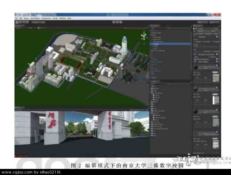Open the Transform component gear menu
The width and height of the screenshot is (231, 175).
coord(217,37)
